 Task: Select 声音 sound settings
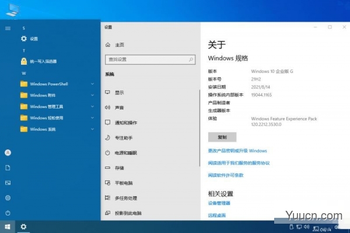114,107
